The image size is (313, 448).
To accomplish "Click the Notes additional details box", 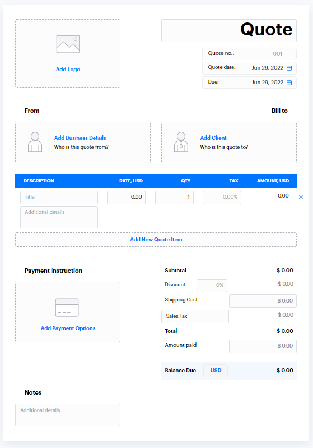I will (x=68, y=415).
